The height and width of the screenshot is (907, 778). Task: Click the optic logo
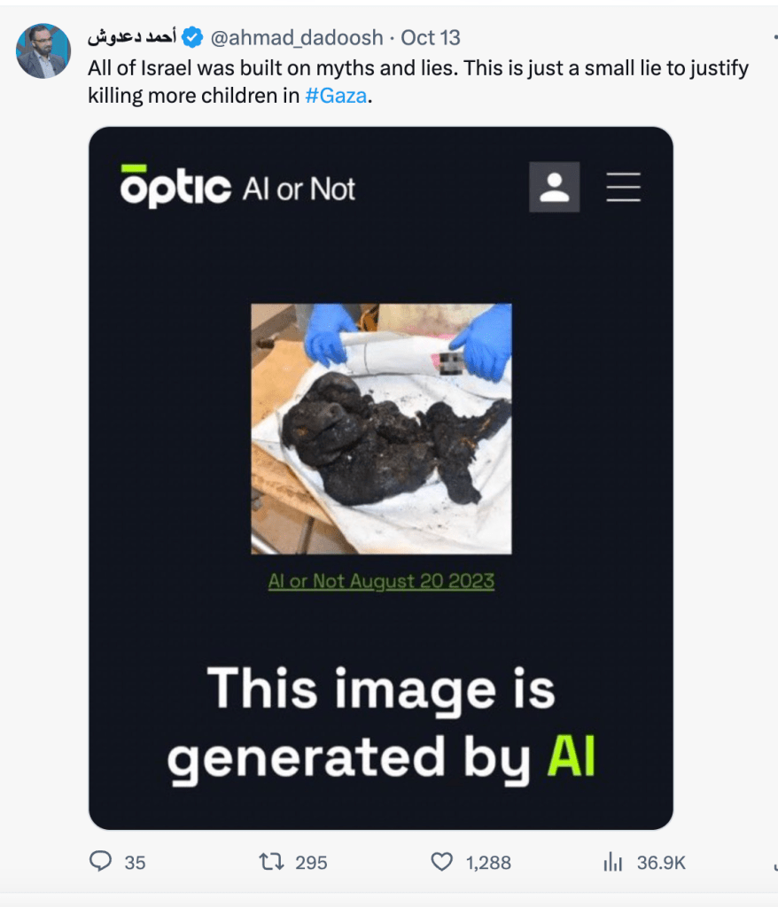175,186
